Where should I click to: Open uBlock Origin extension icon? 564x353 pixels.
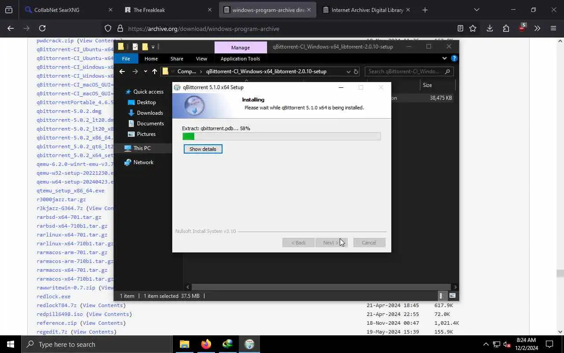522,28
